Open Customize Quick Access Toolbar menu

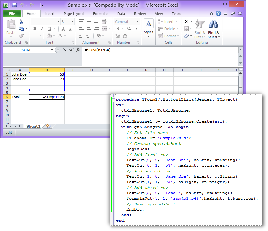[x=42, y=5]
